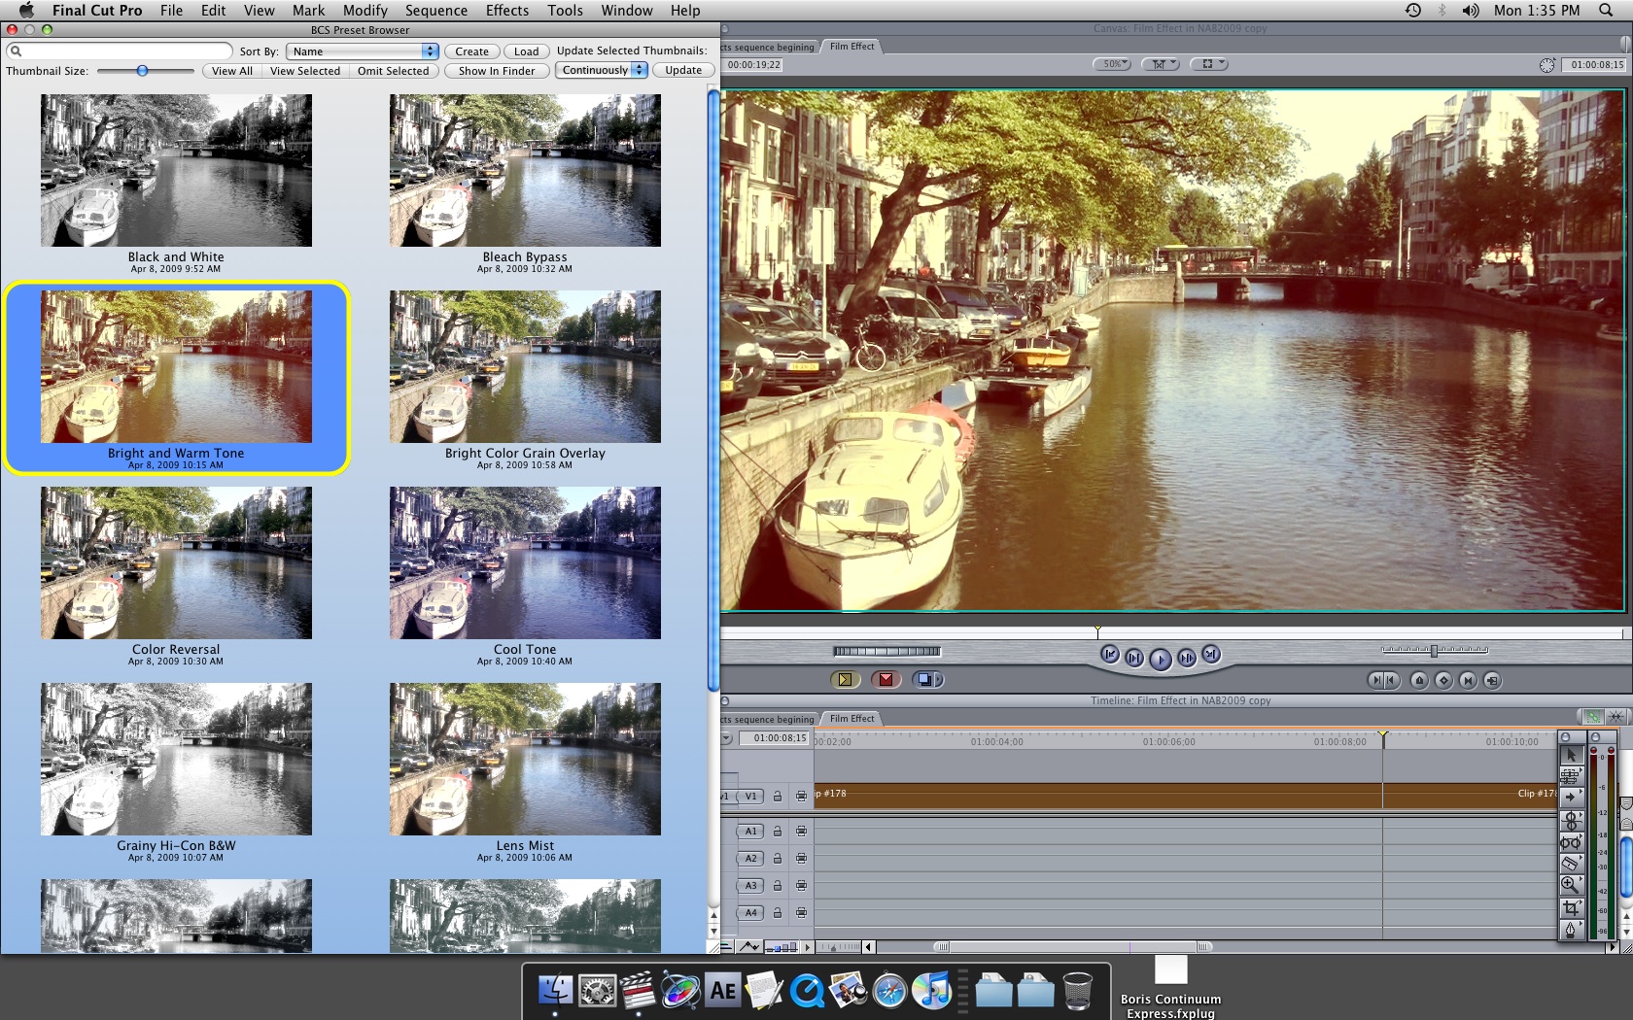Select the Razor Blade tool in tool palette
1633x1020 pixels.
[1570, 863]
